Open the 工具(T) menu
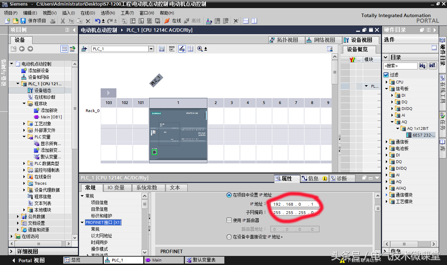 [127, 13]
